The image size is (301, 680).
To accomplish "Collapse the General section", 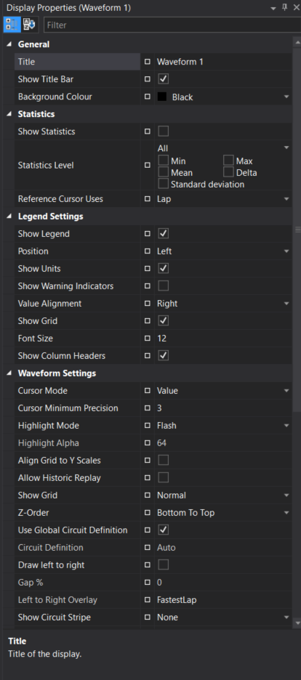I will point(9,44).
